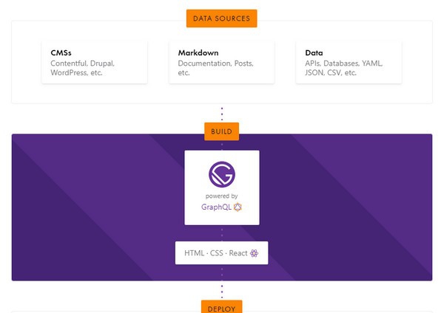The image size is (444, 313).
Task: Click the Gatsby logo icon
Action: pyautogui.click(x=222, y=174)
